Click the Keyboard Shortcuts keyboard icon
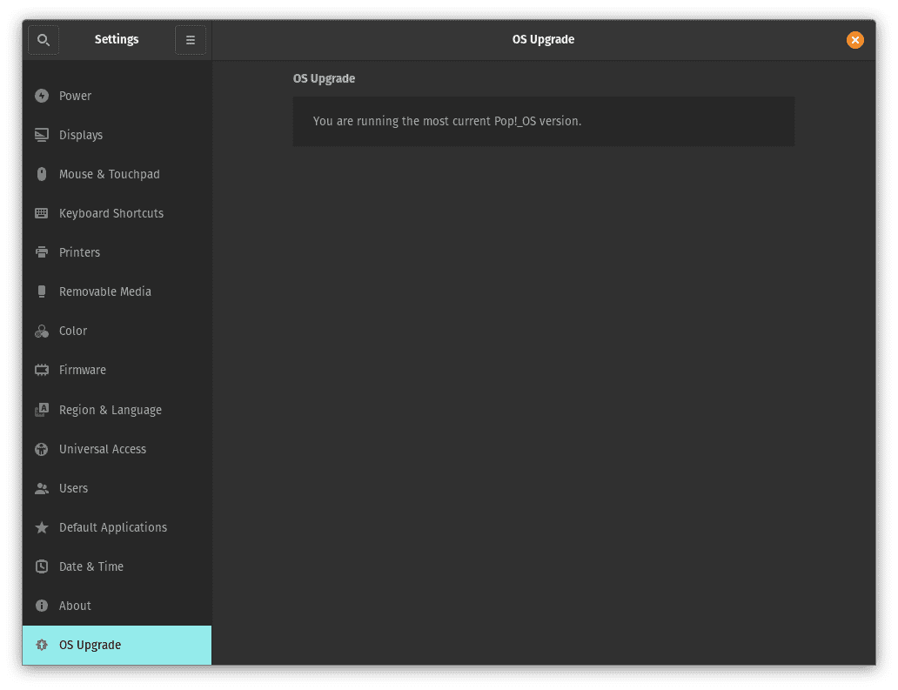 (x=42, y=213)
